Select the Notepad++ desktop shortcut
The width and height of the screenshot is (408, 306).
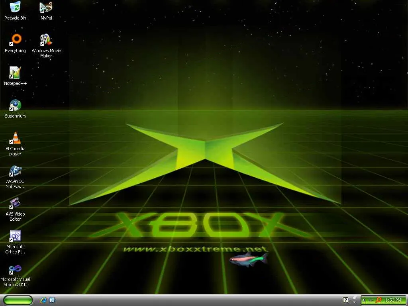click(15, 76)
